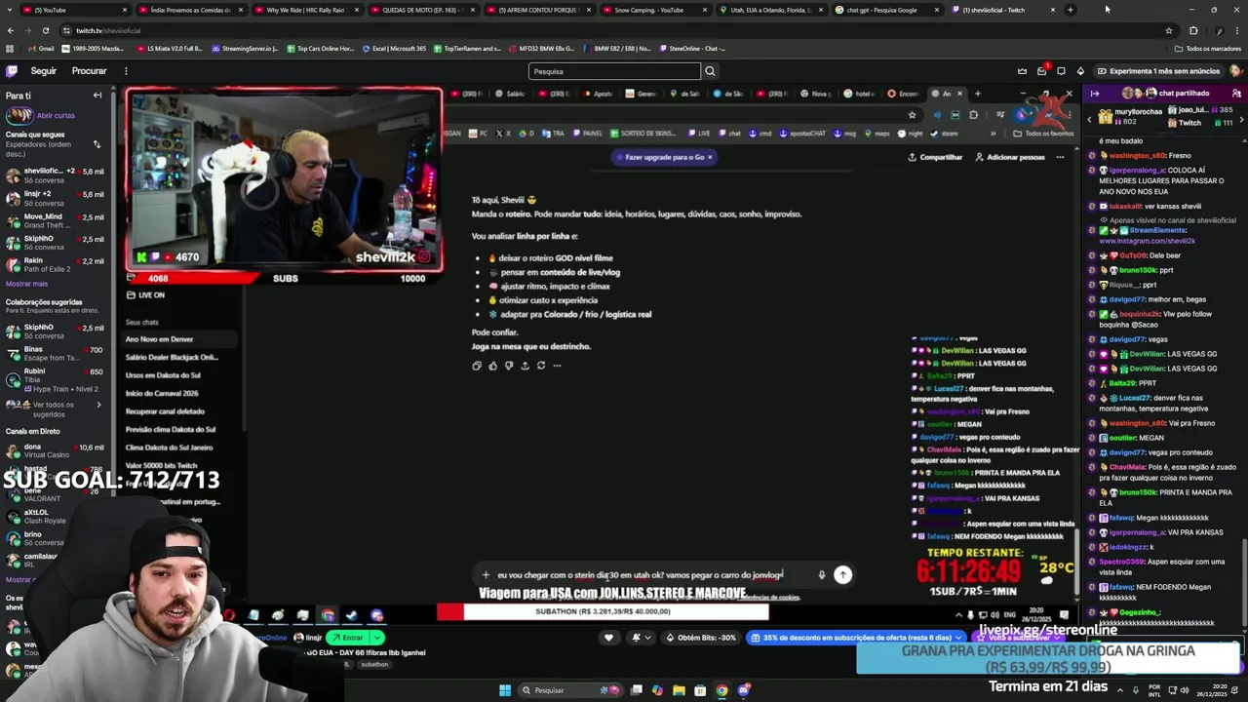The image size is (1248, 702).
Task: Open the notification bell dropdown under stream
Action: point(640,638)
